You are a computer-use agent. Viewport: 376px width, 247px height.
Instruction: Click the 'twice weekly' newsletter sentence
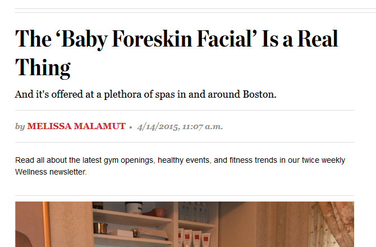coord(180,160)
